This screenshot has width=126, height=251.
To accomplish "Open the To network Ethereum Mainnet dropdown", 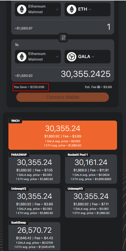I will click(x=38, y=57).
